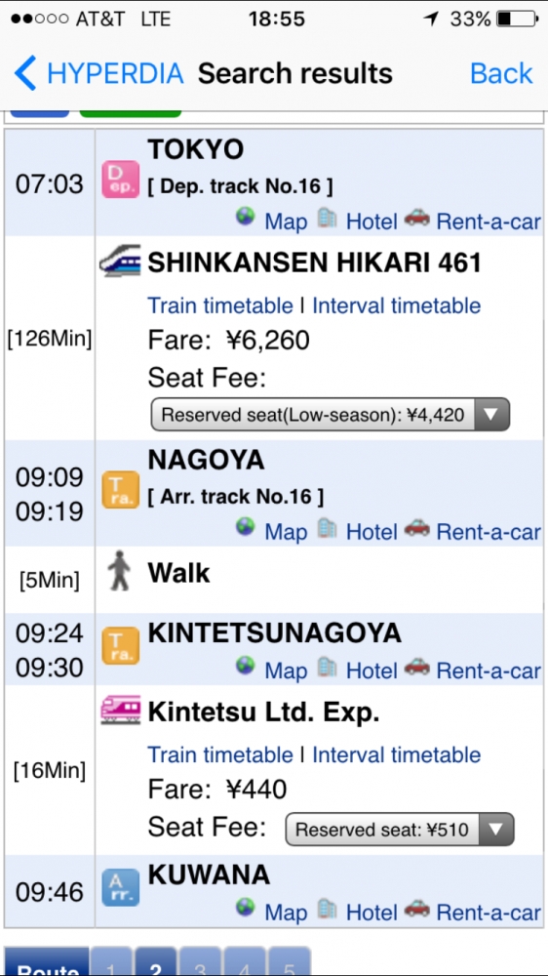Screen dimensions: 548x976
Task: Open the Shinkansen reserved seat fee dropdown
Action: coord(331,415)
